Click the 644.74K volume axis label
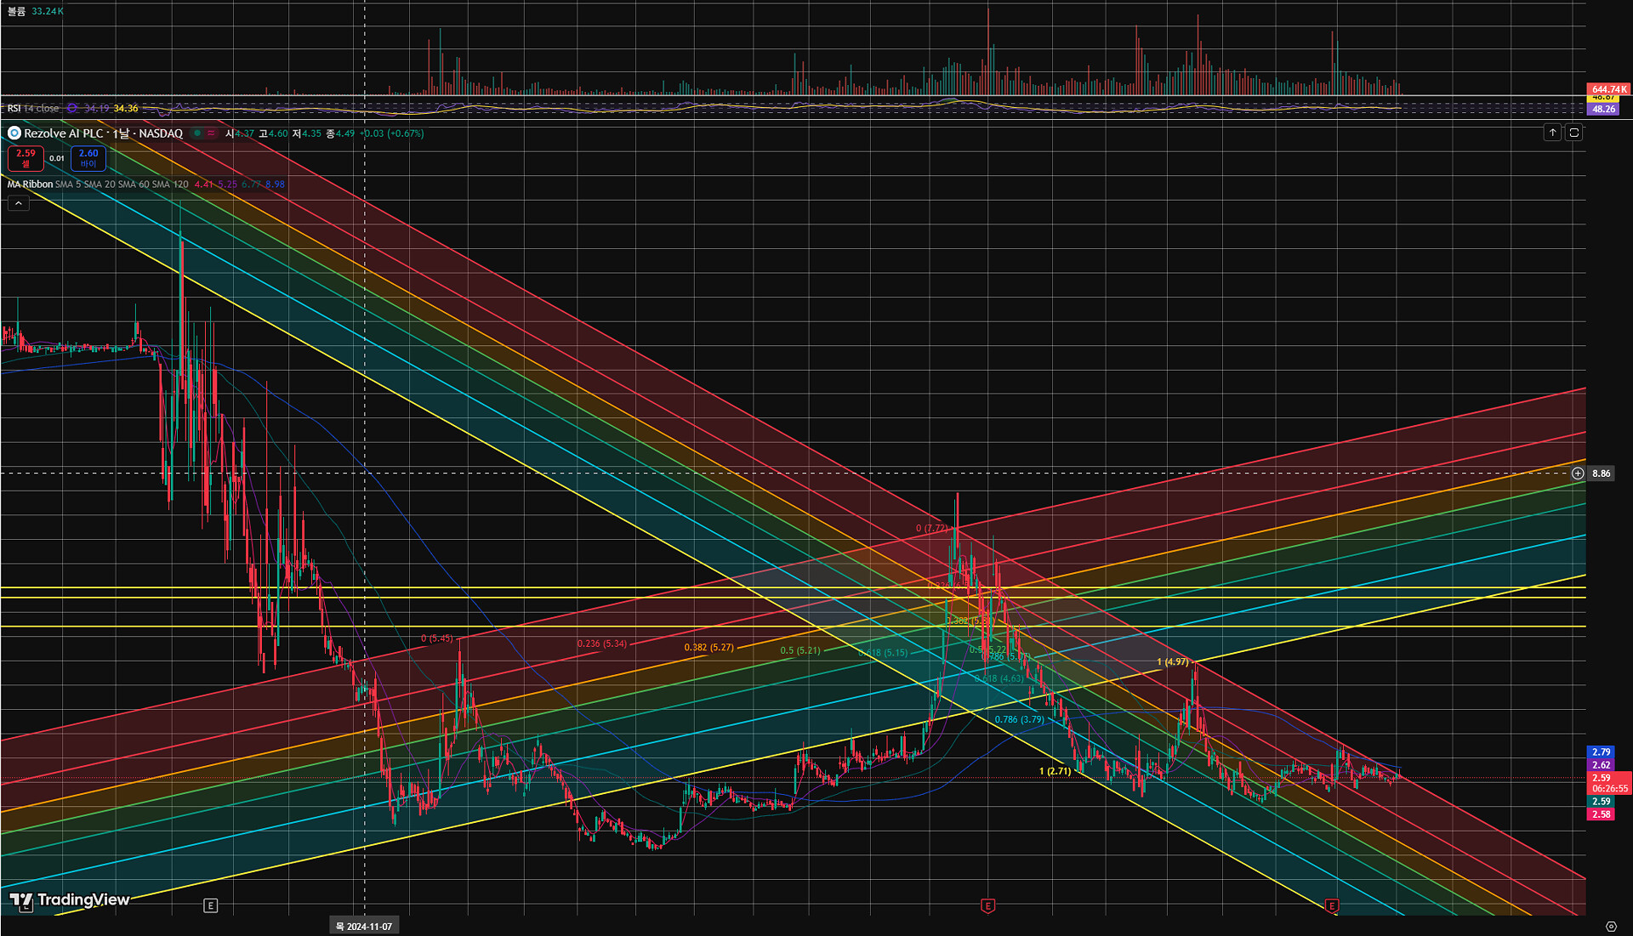Viewport: 1633px width, 936px height. point(1608,89)
